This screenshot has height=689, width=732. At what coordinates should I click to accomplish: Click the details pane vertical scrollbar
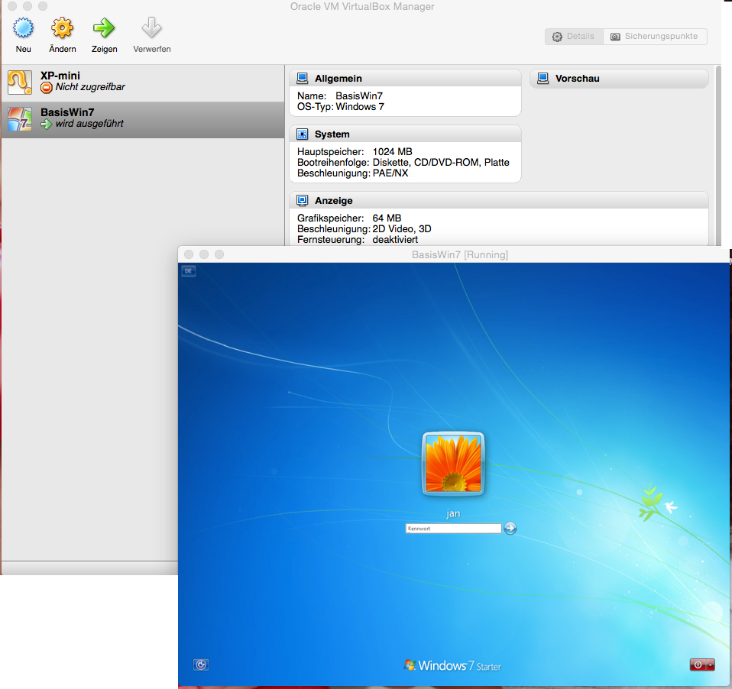(718, 156)
